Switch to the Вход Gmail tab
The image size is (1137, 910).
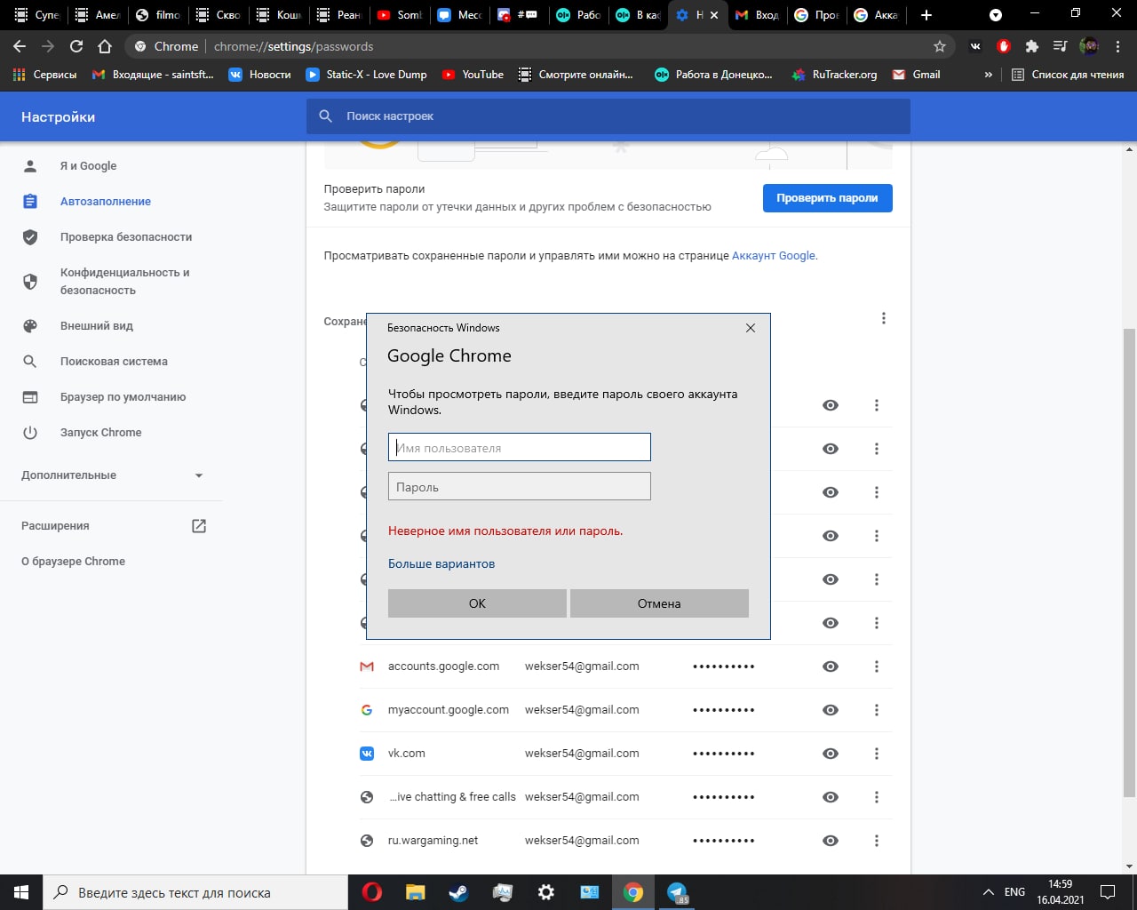(758, 15)
